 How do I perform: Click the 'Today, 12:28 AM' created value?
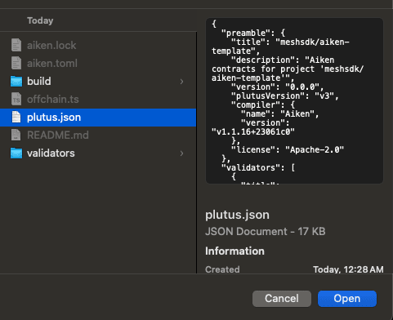(x=348, y=269)
